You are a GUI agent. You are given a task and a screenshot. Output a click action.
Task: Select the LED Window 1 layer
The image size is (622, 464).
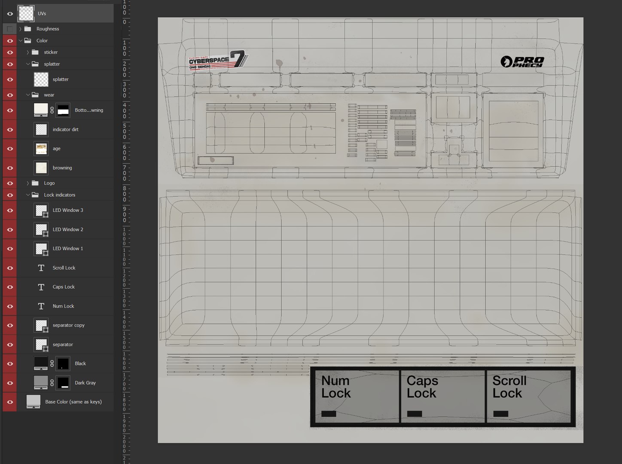pos(65,249)
